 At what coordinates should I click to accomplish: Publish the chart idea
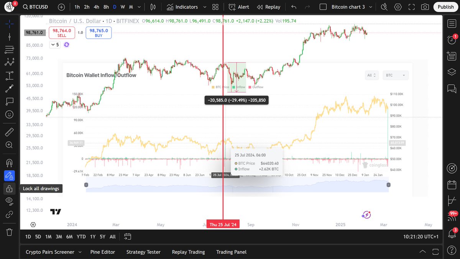[445, 7]
